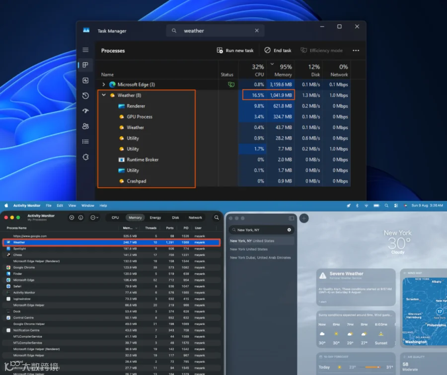
Task: Open Users icon in Task Manager sidebar
Action: (85, 126)
